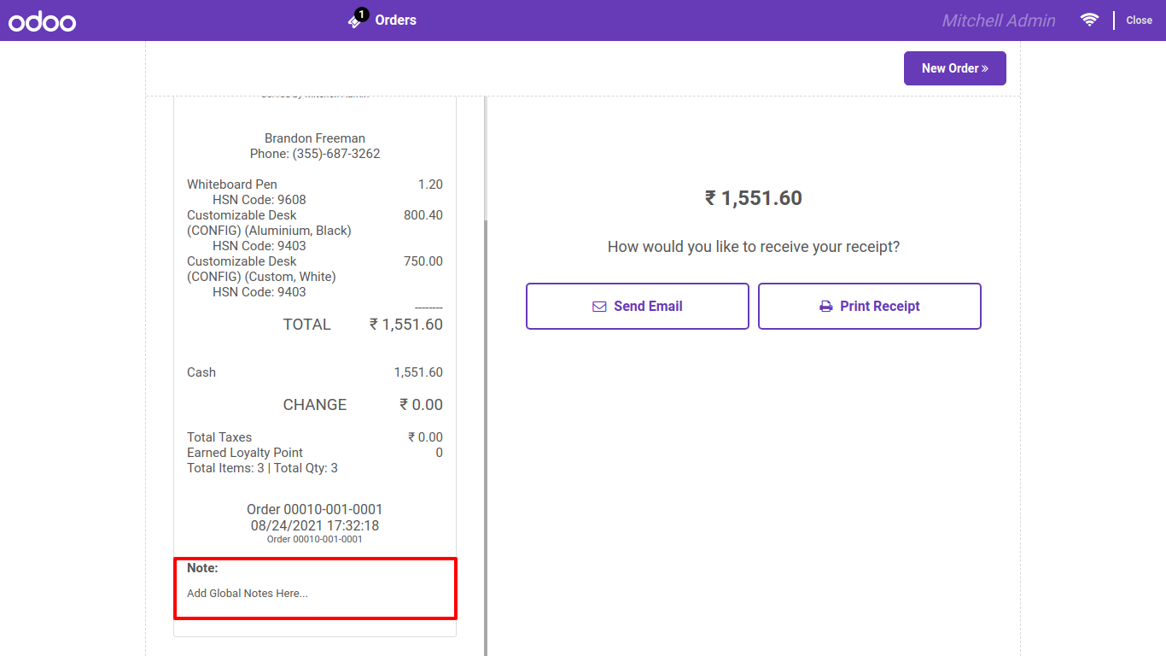1166x656 pixels.
Task: Check the WiFi connection status icon
Action: 1089,20
